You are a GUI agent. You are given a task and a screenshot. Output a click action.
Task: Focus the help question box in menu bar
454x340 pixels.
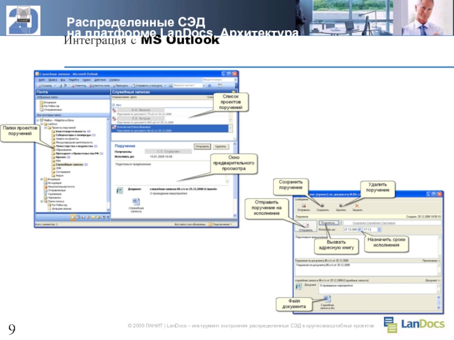click(218, 80)
